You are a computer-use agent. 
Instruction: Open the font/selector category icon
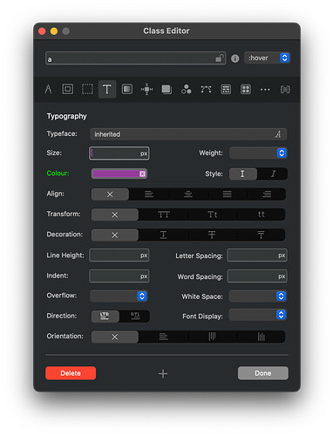click(48, 89)
